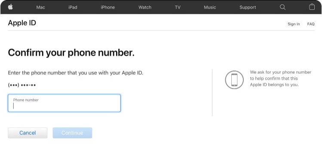This screenshot has height=157, width=322.
Task: Open the Watch menu
Action: click(x=145, y=7)
